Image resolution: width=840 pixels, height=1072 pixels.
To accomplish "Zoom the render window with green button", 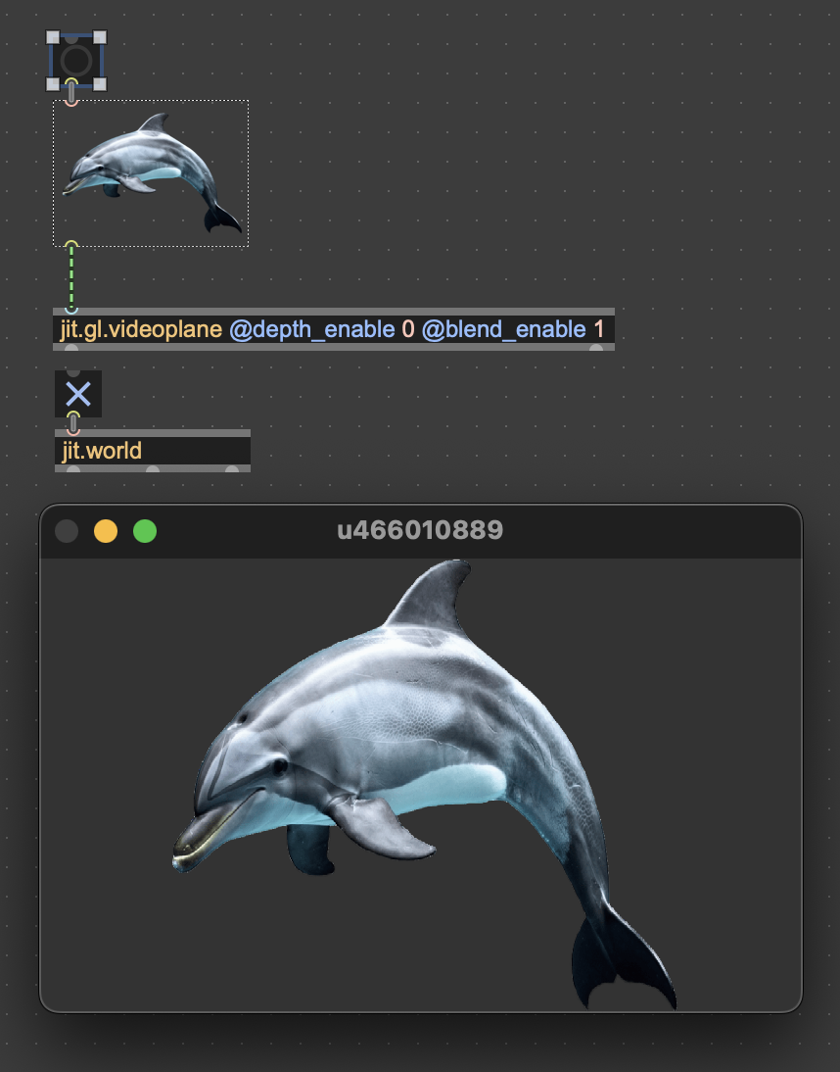I will (145, 531).
